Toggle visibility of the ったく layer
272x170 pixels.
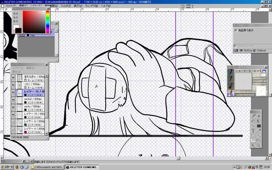[x=13, y=86]
